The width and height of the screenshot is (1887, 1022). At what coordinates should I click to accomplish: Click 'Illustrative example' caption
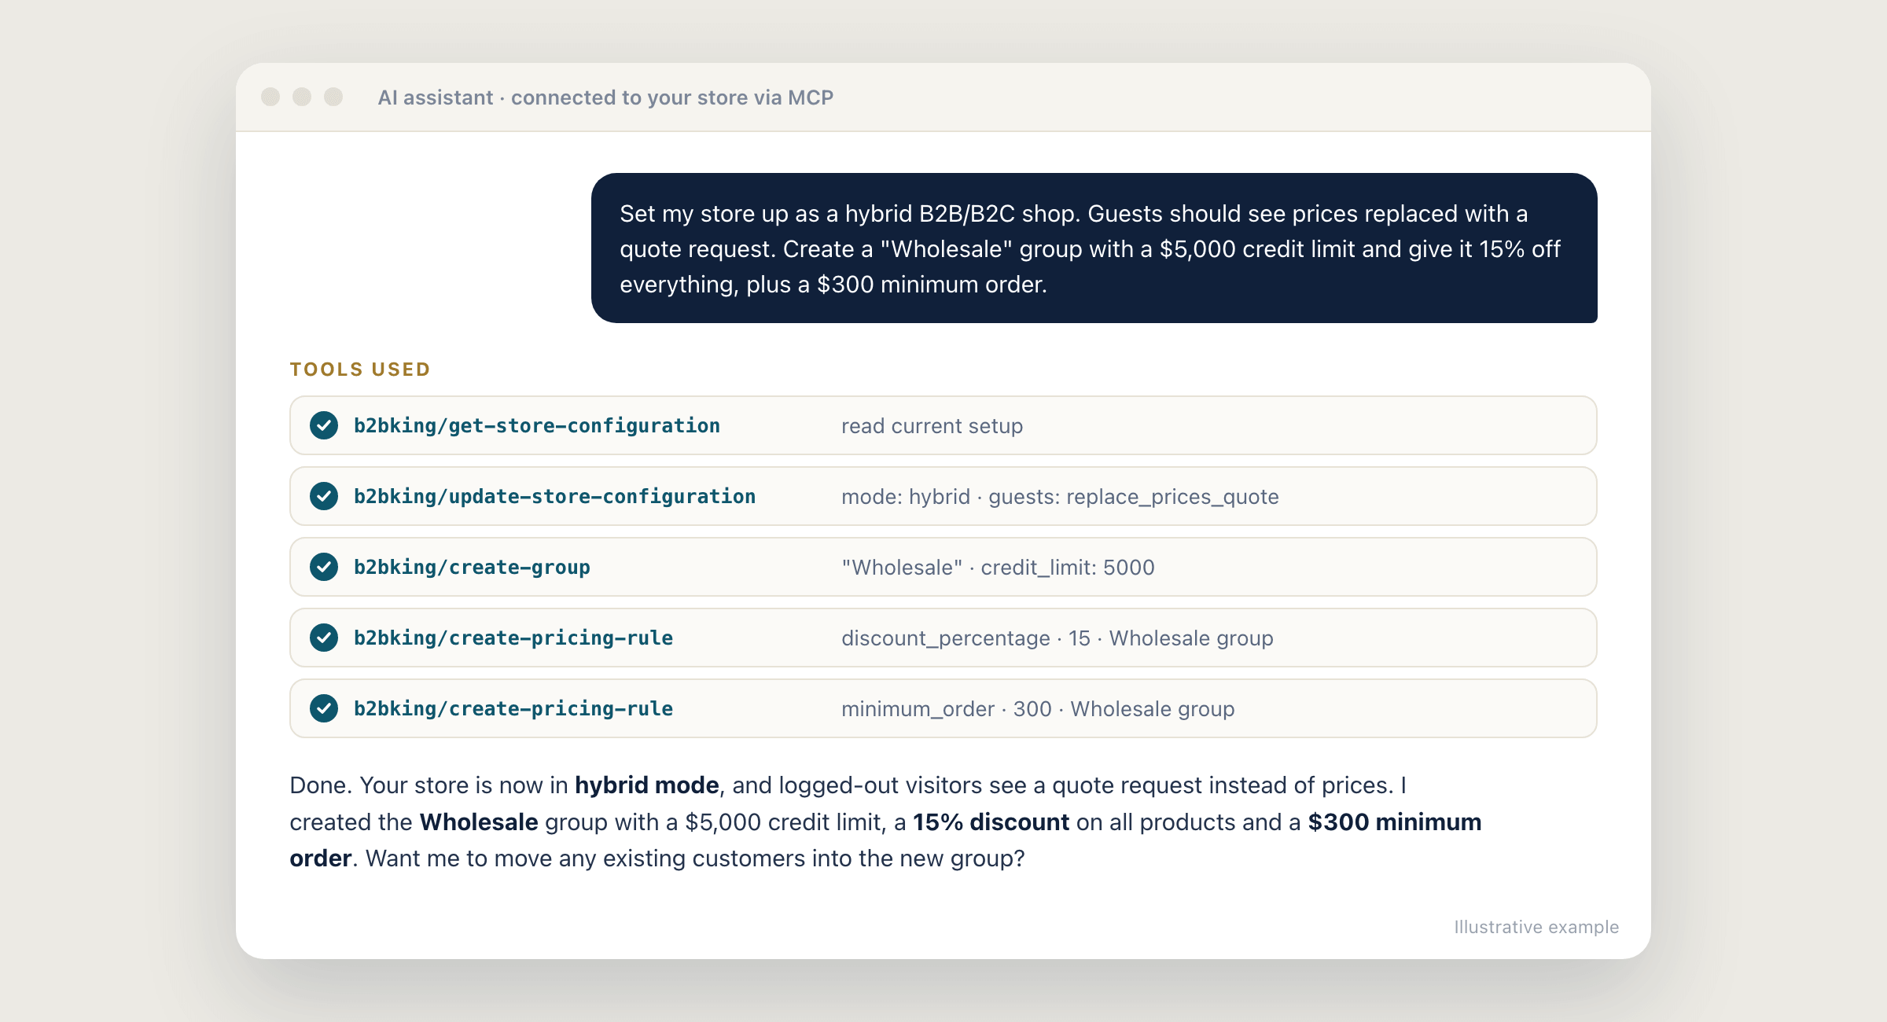(1536, 927)
